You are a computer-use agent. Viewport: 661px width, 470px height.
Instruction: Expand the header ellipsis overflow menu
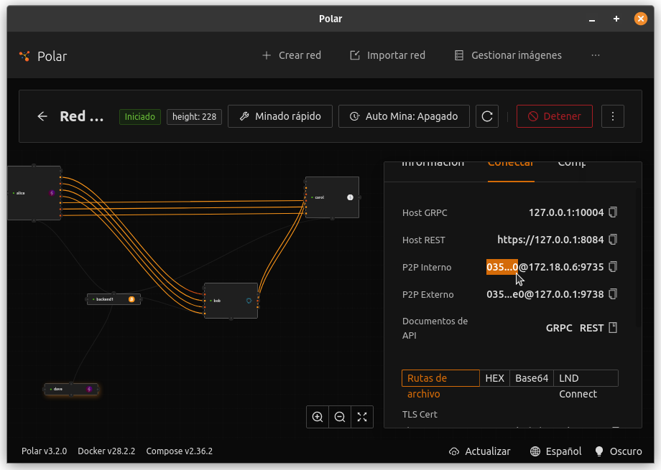pyautogui.click(x=595, y=55)
